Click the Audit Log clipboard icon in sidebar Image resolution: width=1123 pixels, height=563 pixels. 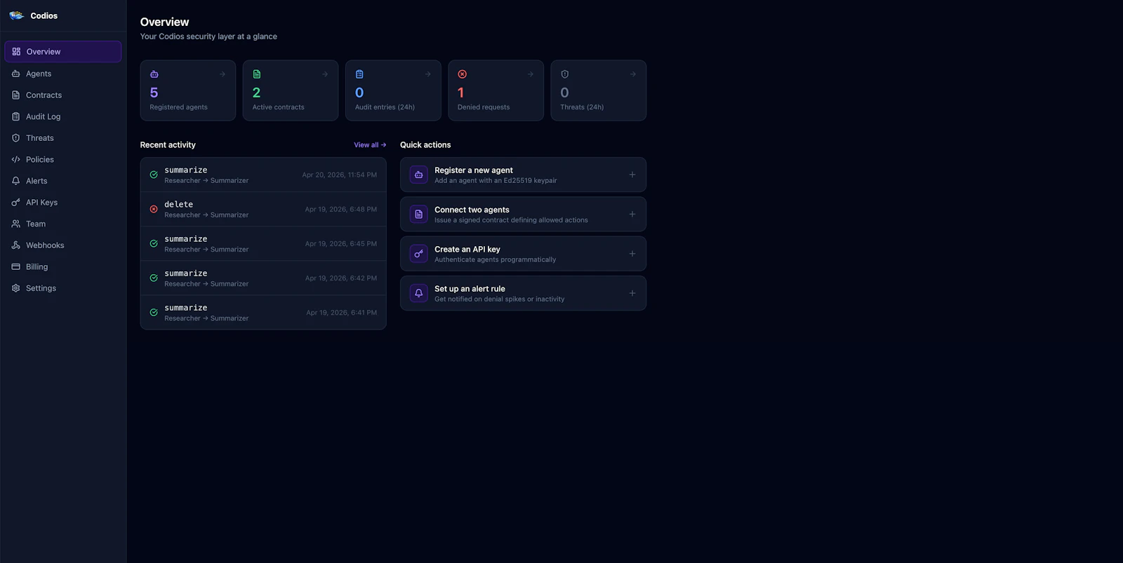click(15, 116)
